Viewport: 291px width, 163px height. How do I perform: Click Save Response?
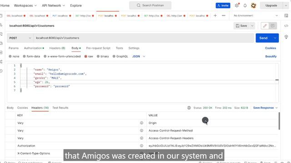pos(263,108)
